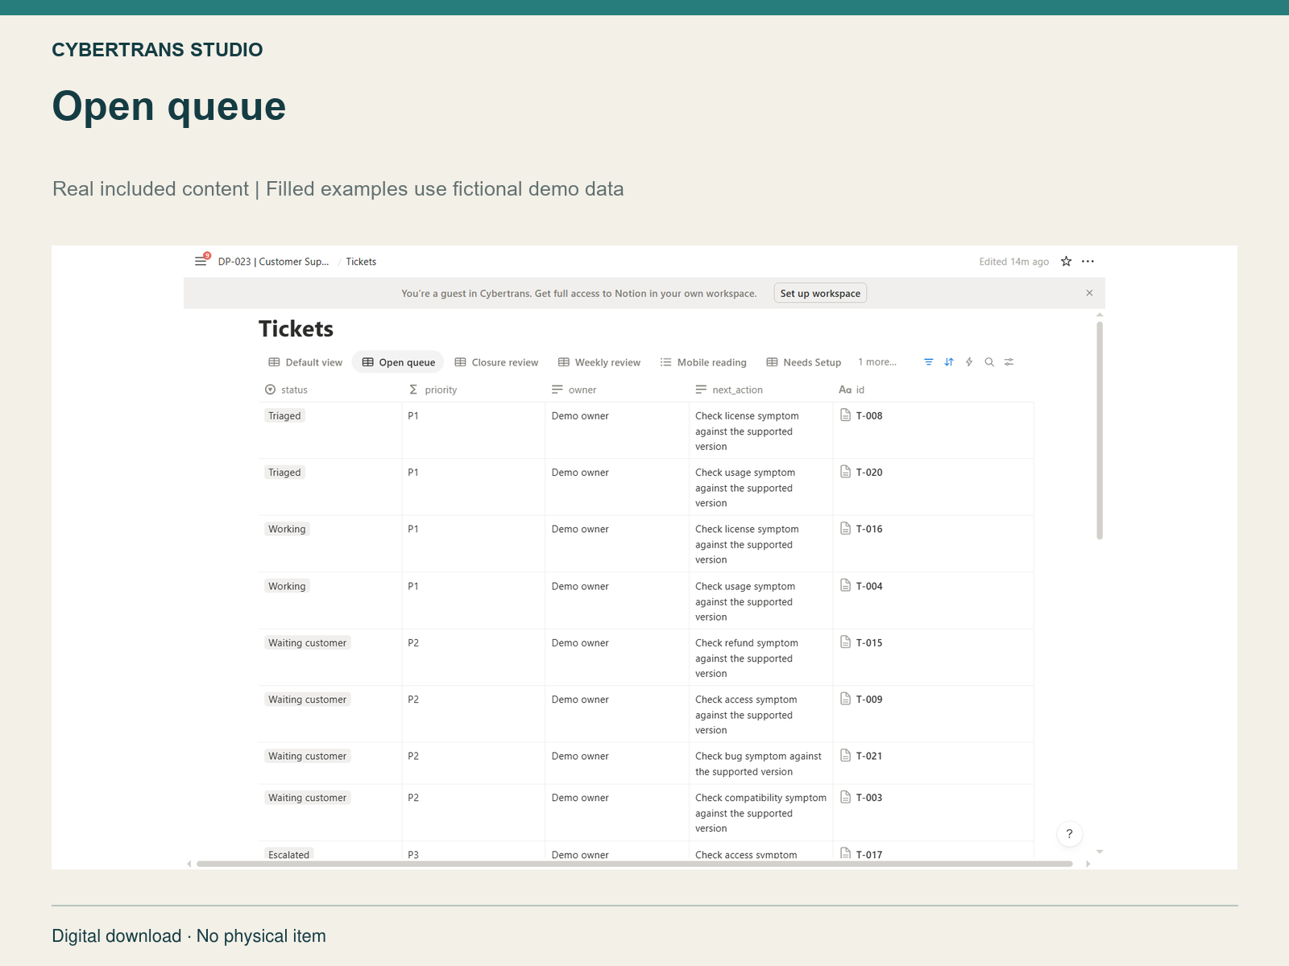Open page icon for ticket T-015
Viewport: 1289px width, 966px height.
pyautogui.click(x=845, y=642)
